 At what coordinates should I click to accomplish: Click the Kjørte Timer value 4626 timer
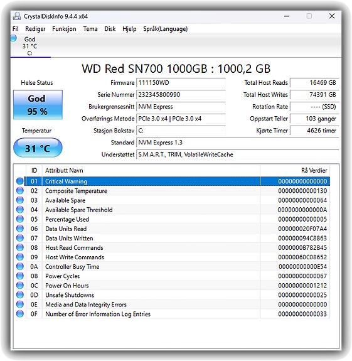click(314, 131)
